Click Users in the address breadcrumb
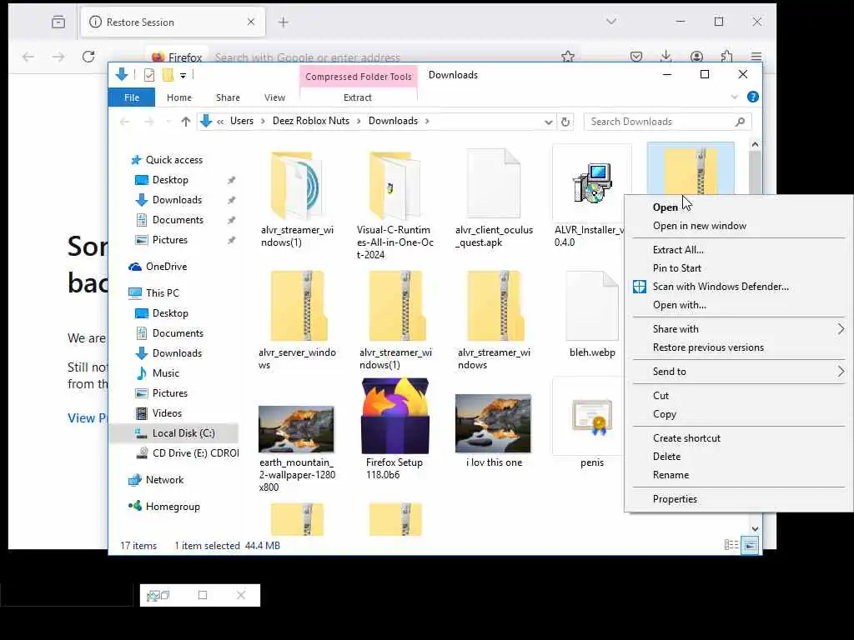The image size is (854, 640). point(241,121)
